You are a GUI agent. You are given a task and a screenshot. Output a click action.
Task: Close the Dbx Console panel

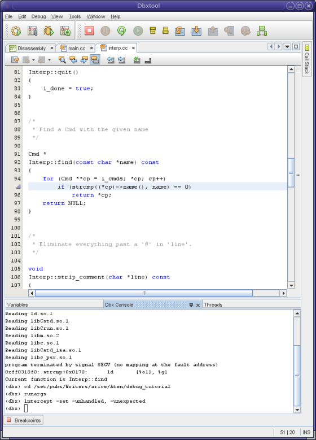coord(198,305)
